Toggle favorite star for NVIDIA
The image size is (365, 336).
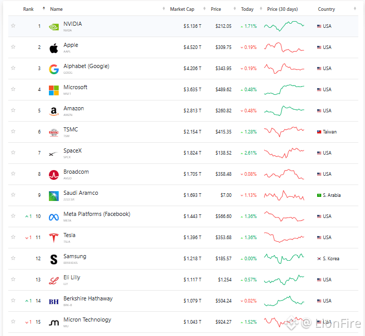tap(13, 26)
